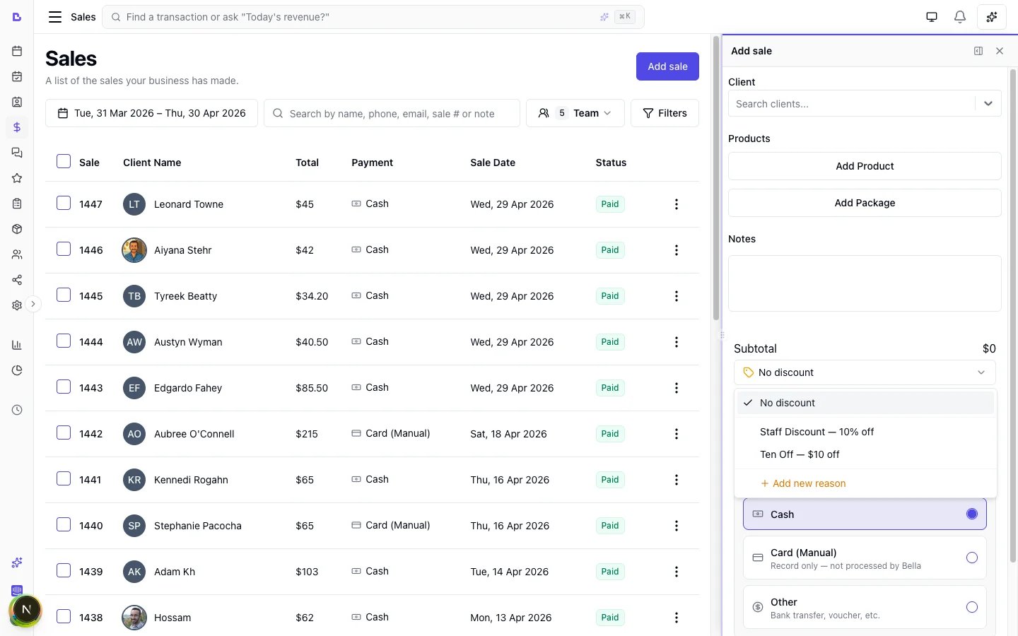Check the box for sale 1445
The height and width of the screenshot is (636, 1018).
(x=64, y=295)
